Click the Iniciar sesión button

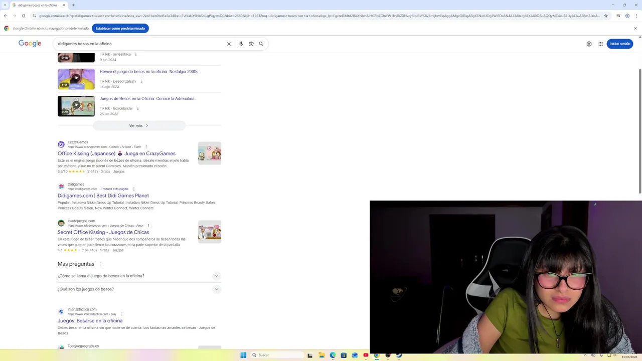[x=620, y=44]
